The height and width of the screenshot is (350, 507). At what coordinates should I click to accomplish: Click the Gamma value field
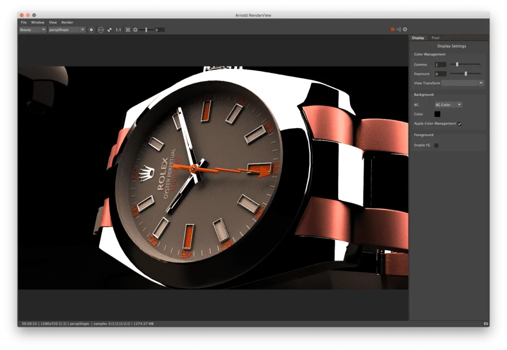440,65
